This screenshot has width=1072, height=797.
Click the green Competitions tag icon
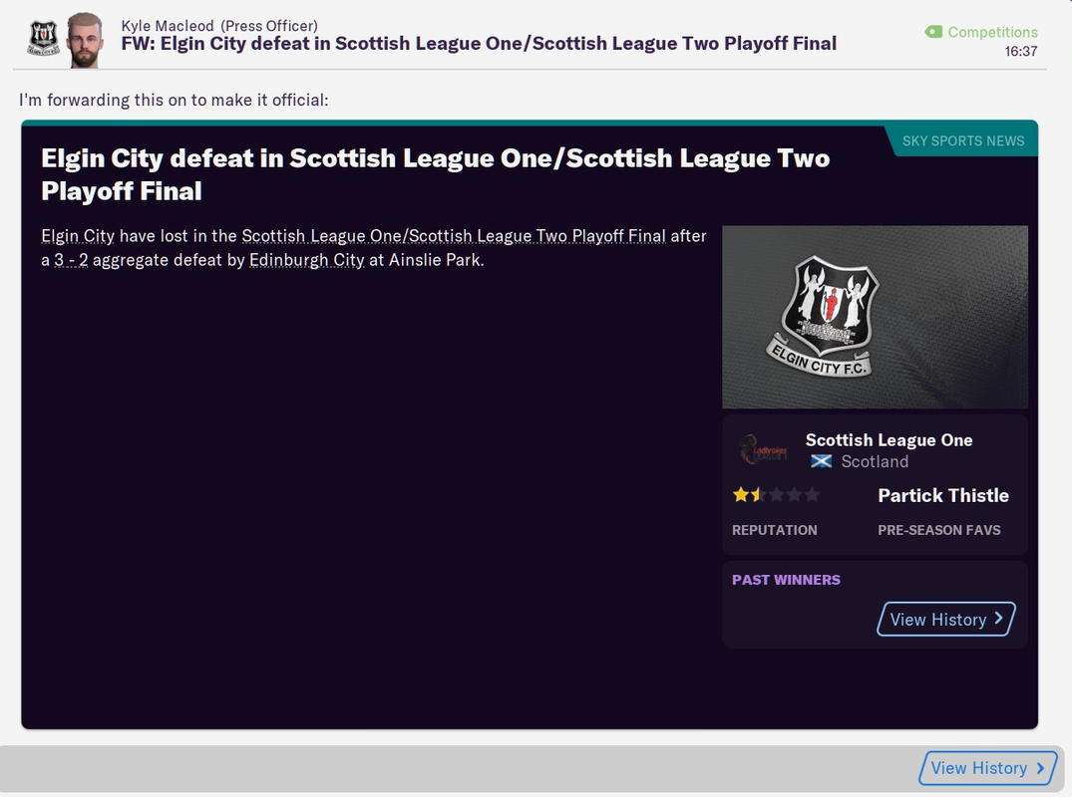point(933,32)
